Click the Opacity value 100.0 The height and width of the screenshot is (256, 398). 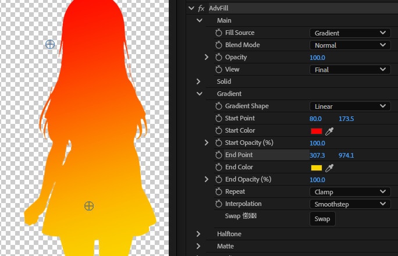pyautogui.click(x=317, y=58)
